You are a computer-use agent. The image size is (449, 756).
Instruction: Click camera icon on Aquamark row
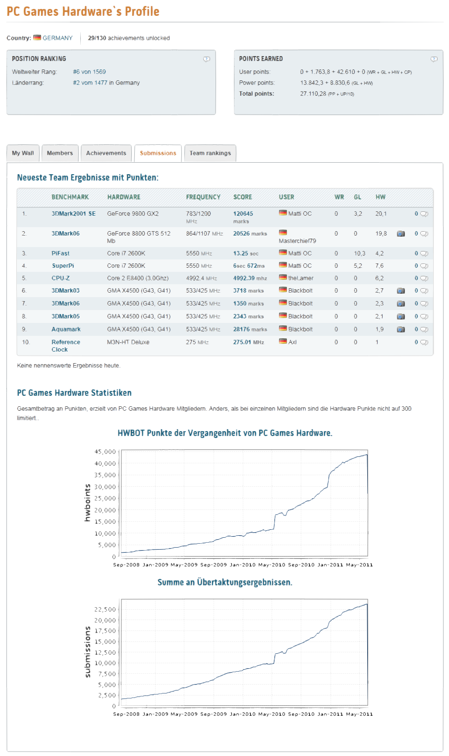(401, 329)
